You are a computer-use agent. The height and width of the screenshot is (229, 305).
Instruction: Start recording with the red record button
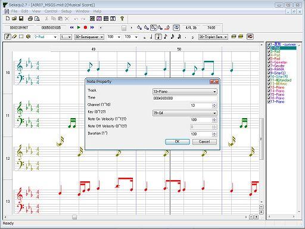(85, 27)
